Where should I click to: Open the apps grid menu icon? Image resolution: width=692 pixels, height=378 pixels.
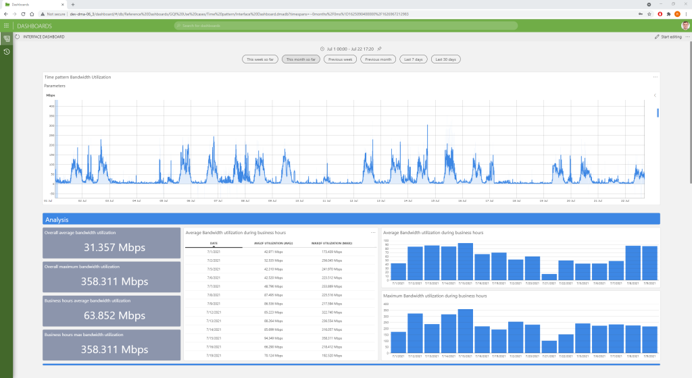coord(6,26)
